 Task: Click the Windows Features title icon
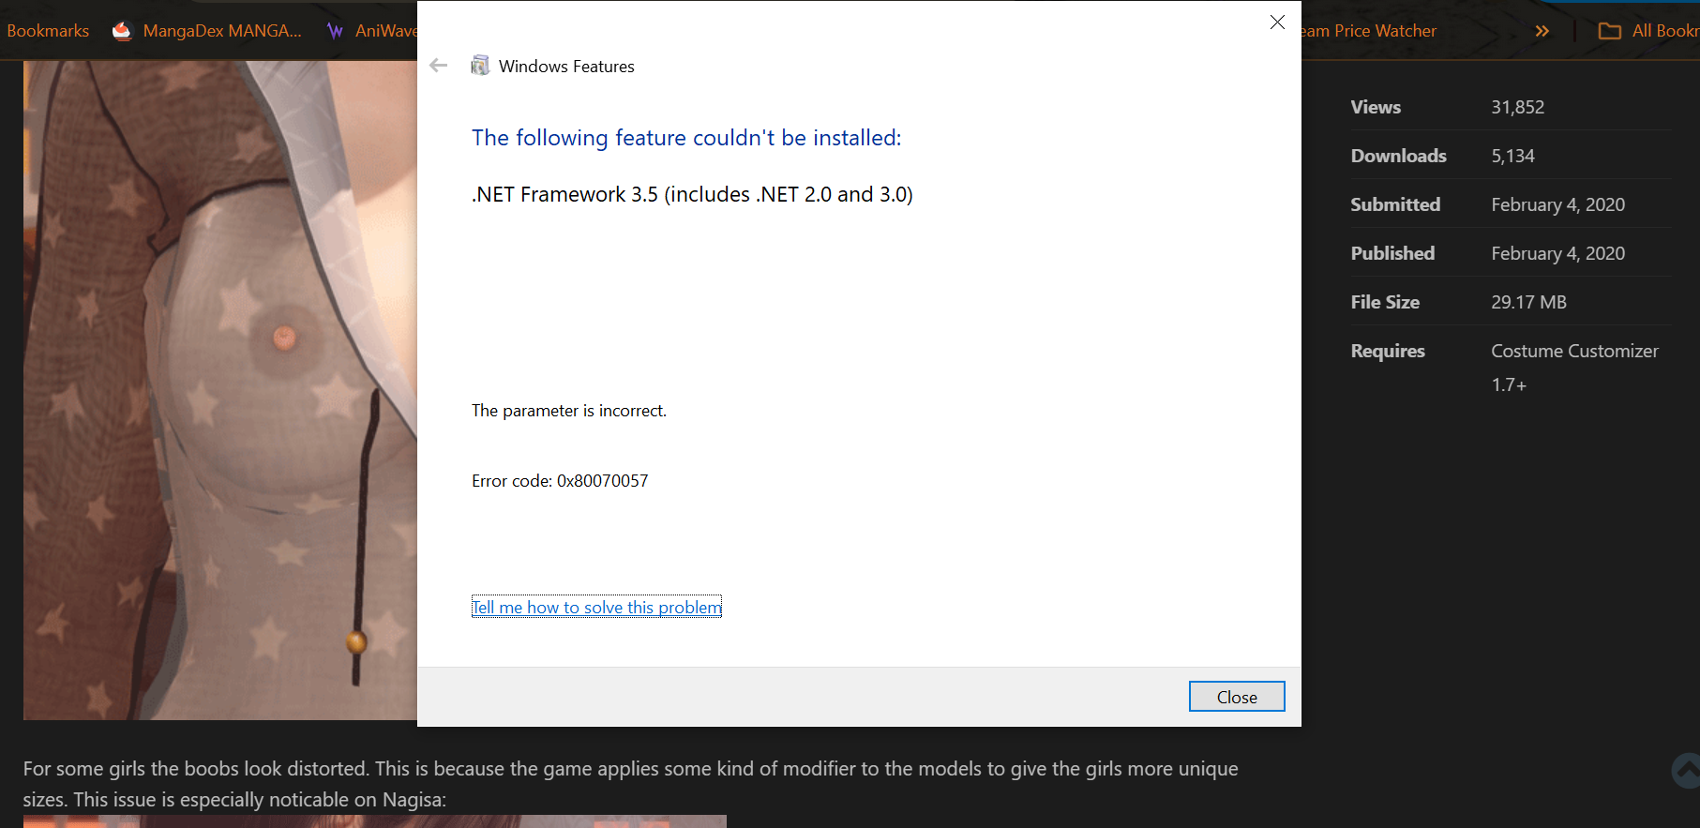480,66
